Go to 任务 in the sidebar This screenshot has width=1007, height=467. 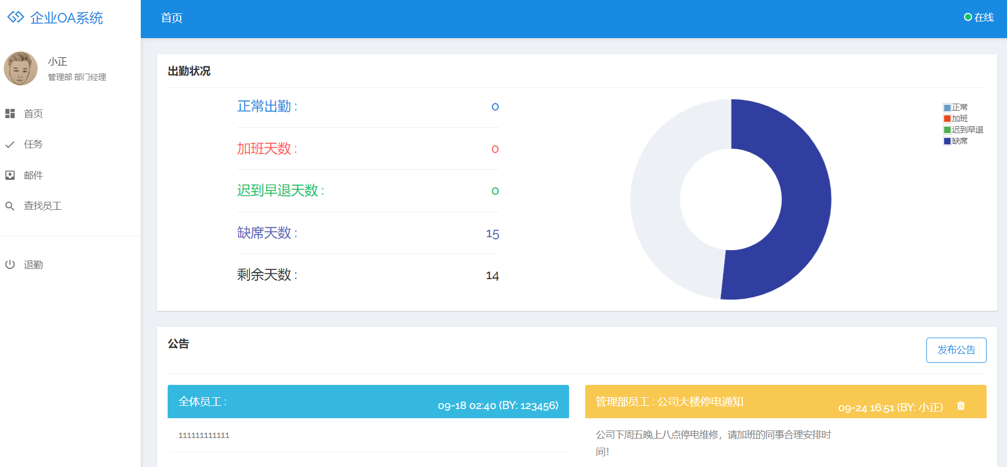point(70,144)
